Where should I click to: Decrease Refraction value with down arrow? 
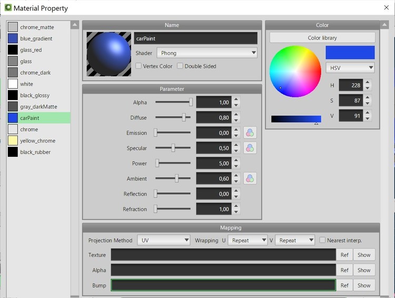click(x=236, y=212)
